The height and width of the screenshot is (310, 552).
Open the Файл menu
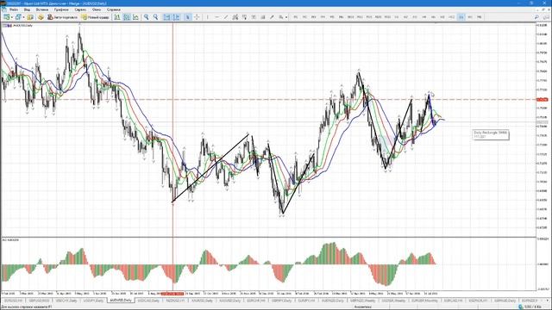tap(14, 9)
